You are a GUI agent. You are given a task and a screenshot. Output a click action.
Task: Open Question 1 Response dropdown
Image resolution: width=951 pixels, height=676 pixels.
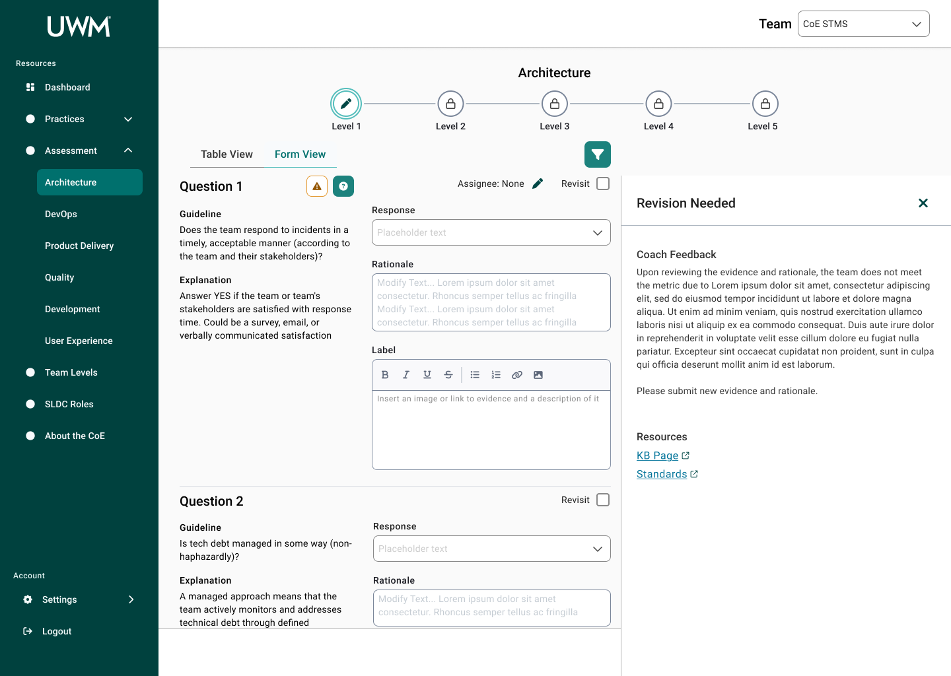coord(491,232)
